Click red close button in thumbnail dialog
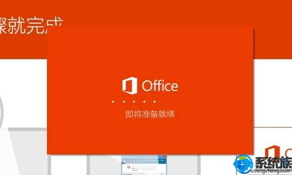Screen dimensions: 292x175 tap(165, 157)
